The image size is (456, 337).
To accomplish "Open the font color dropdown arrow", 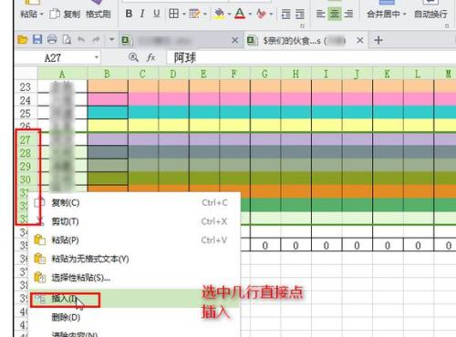I will (250, 14).
